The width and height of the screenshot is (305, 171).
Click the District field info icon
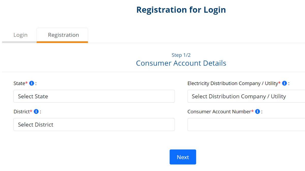[x=36, y=111]
